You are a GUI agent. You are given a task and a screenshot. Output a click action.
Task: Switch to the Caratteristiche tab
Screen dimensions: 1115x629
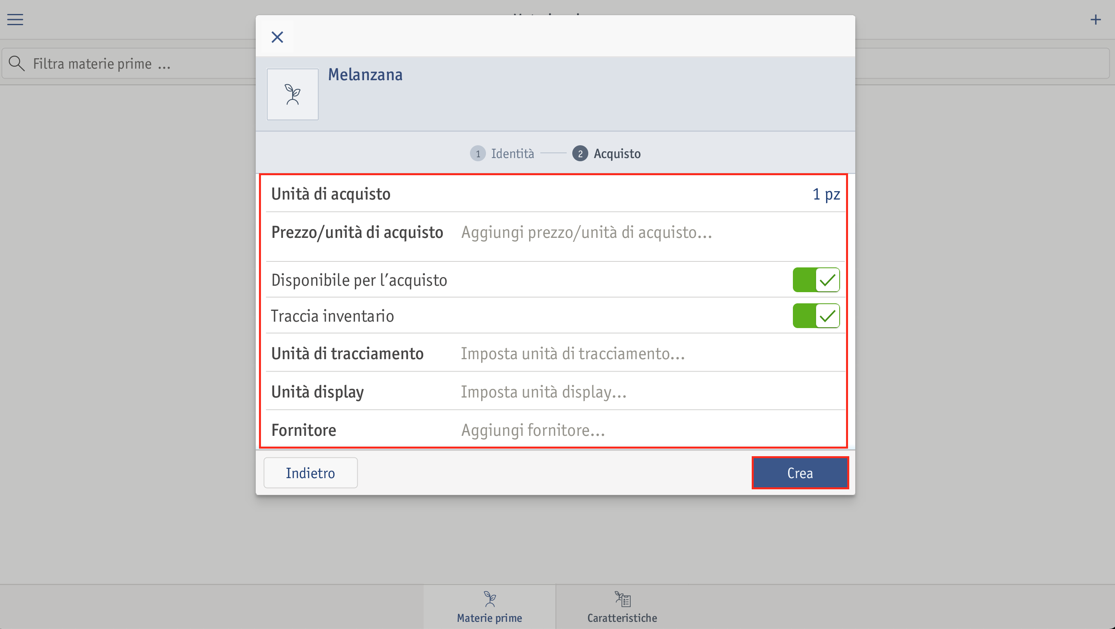(622, 607)
